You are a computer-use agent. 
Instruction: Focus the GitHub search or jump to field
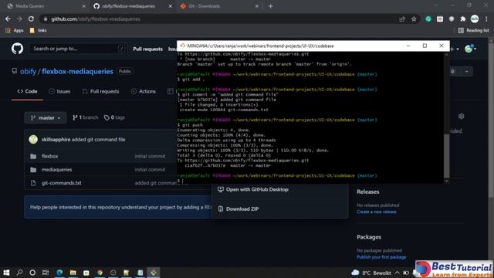(x=77, y=49)
